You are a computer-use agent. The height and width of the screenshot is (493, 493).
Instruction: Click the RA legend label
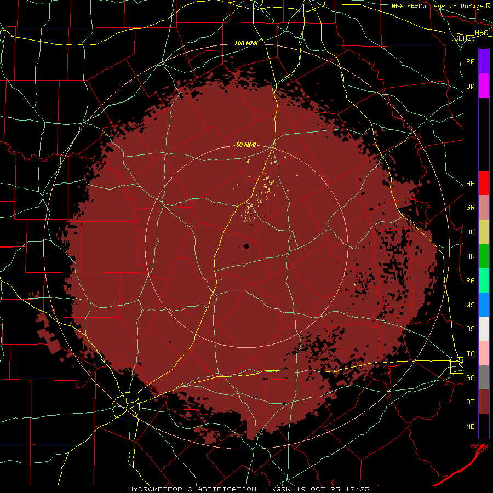(471, 281)
